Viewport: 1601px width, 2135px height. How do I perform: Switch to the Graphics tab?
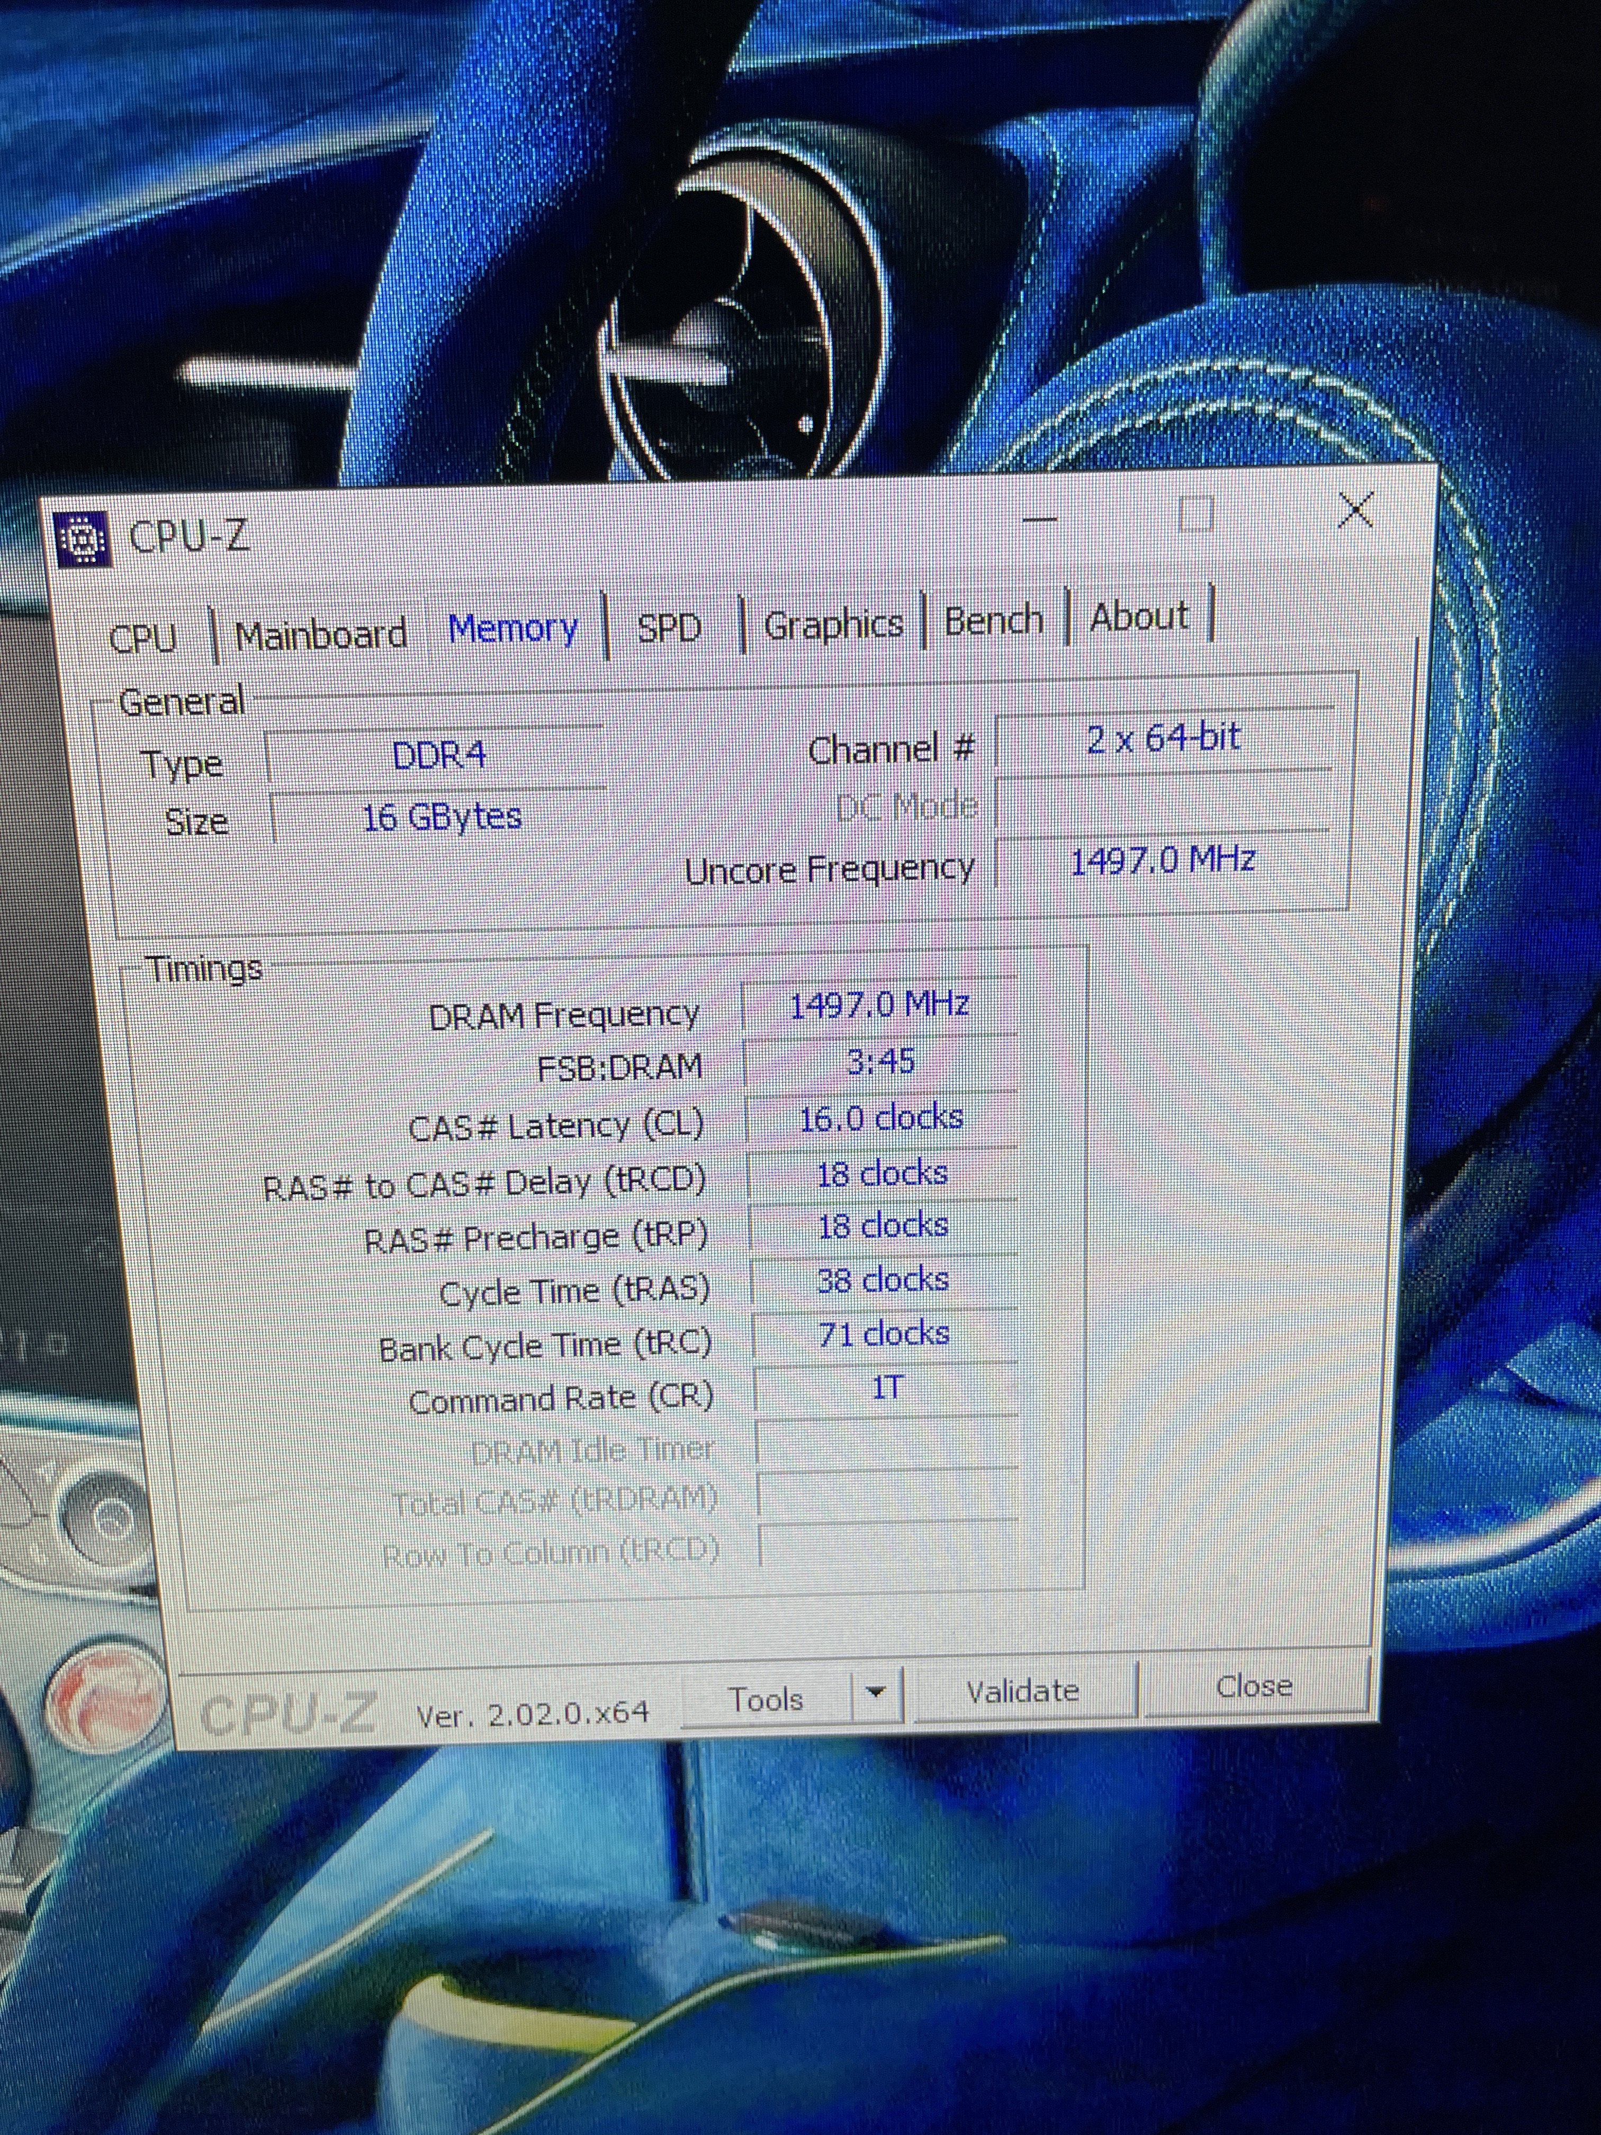[x=834, y=624]
